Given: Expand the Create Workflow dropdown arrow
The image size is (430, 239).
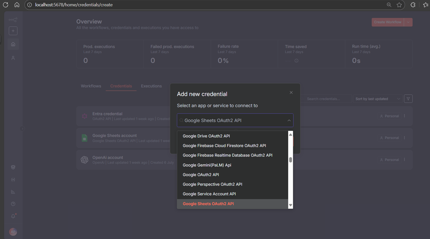Looking at the screenshot, I should 408,22.
